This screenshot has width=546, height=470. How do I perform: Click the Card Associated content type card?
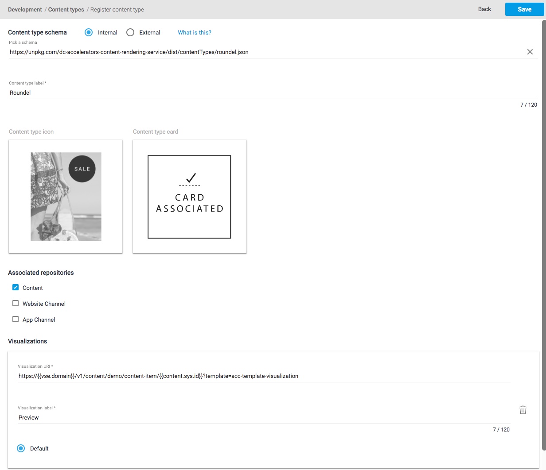click(190, 196)
